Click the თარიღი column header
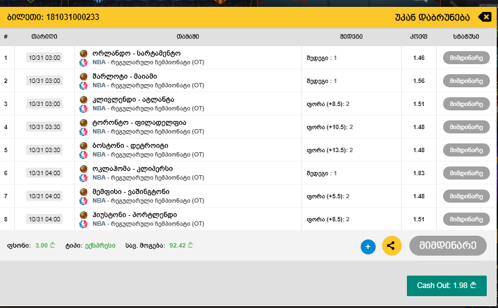498x308 pixels. coord(44,37)
